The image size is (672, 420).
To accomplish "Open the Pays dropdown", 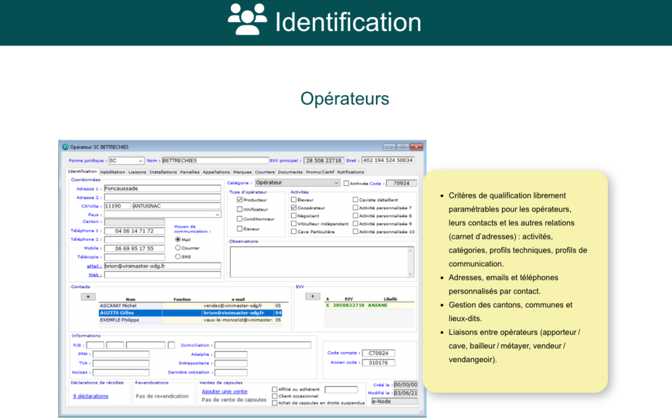I will (217, 214).
